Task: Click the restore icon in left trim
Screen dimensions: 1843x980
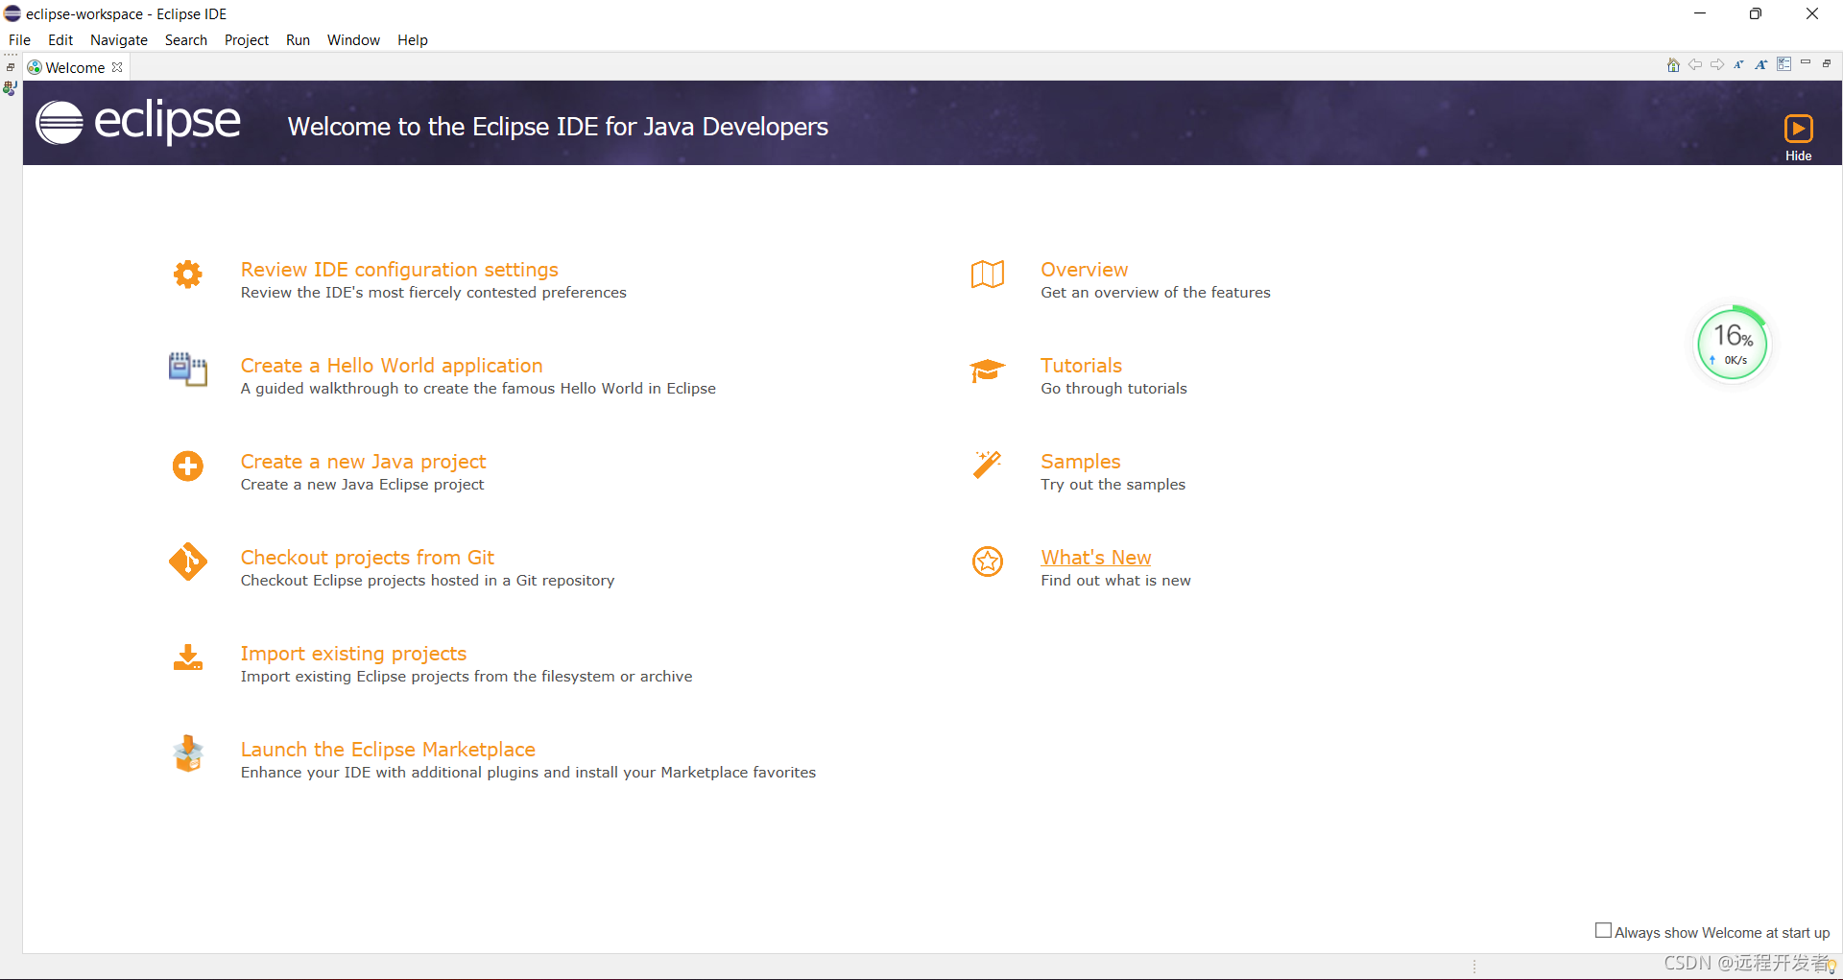Action: [11, 67]
